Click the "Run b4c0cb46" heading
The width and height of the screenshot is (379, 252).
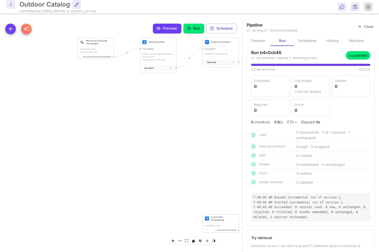pos(266,52)
